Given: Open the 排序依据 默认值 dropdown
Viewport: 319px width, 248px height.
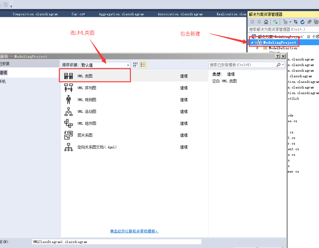Looking at the screenshot, I should [x=105, y=65].
